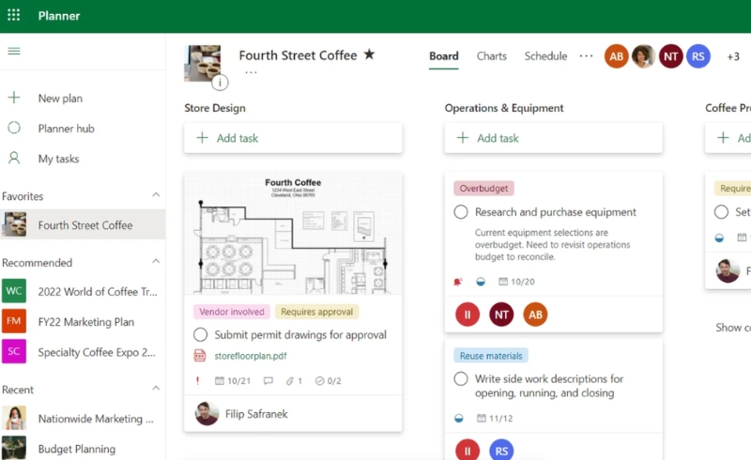Click the New plan plus icon
The height and width of the screenshot is (460, 751).
(14, 98)
